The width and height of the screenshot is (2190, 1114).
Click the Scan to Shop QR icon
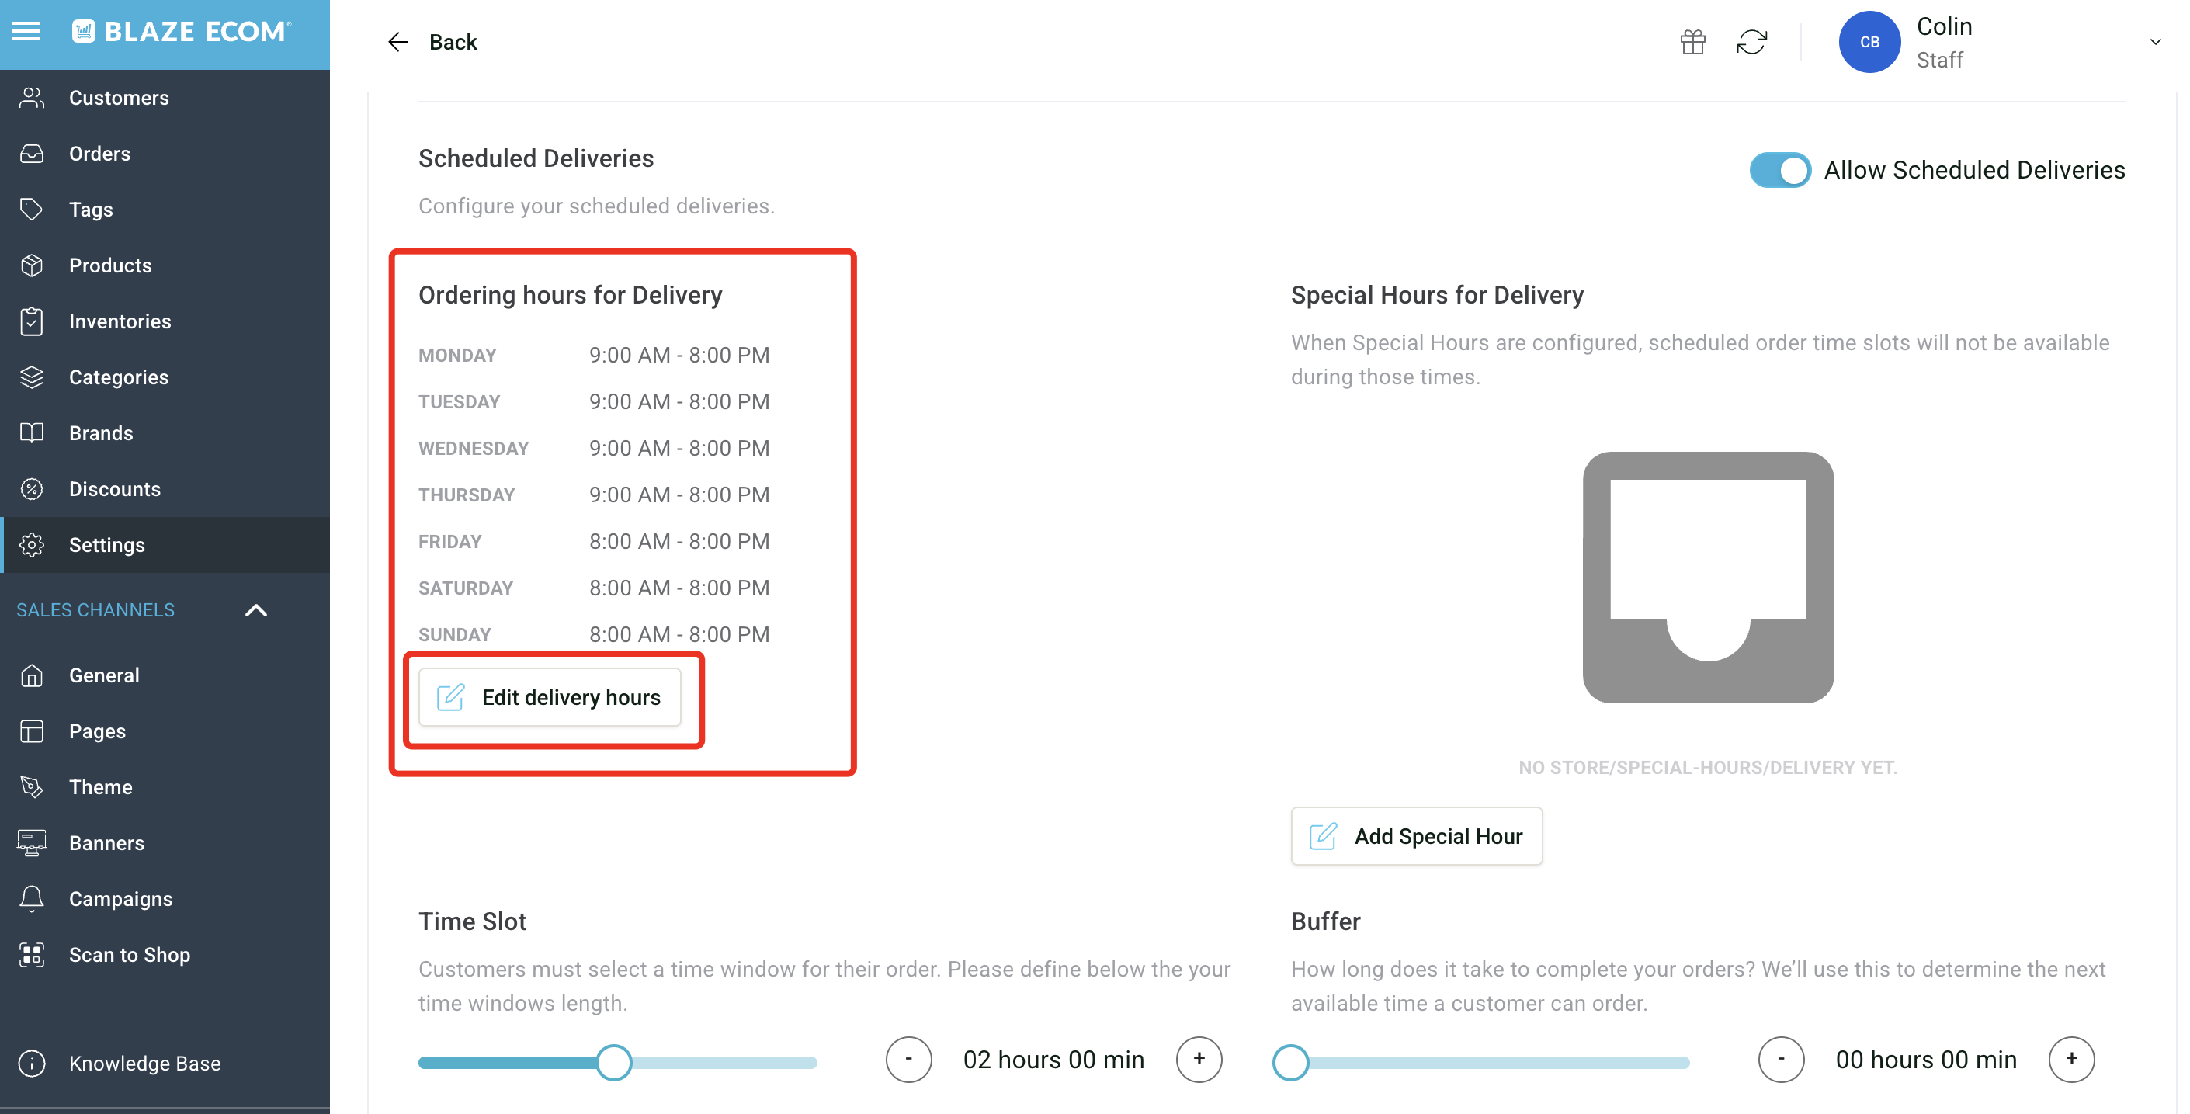tap(32, 954)
